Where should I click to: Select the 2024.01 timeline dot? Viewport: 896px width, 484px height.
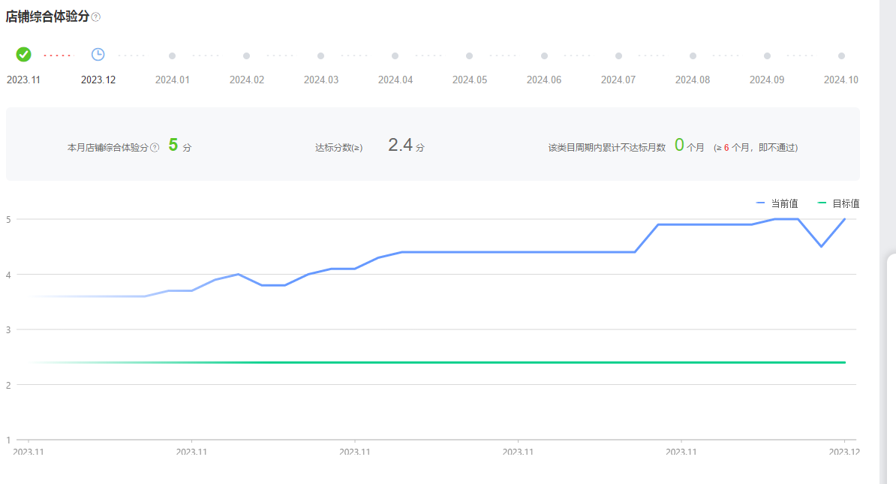click(x=173, y=56)
